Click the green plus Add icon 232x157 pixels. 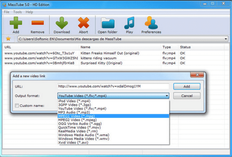tap(15, 23)
